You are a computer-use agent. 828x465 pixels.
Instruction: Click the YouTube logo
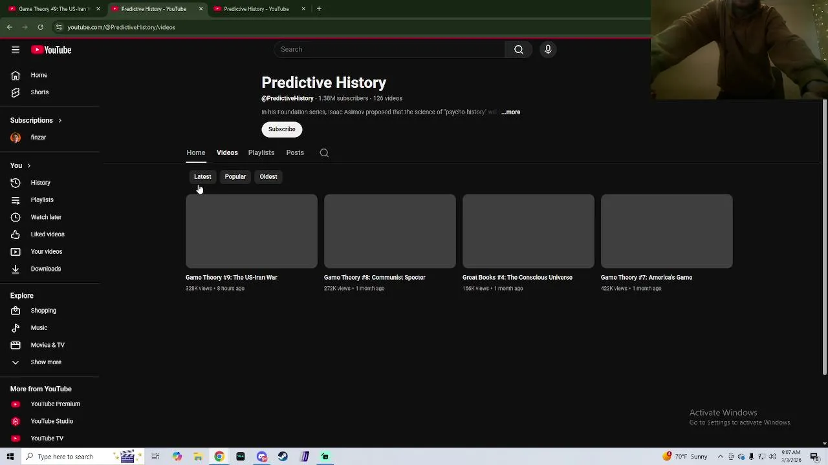[x=51, y=50]
